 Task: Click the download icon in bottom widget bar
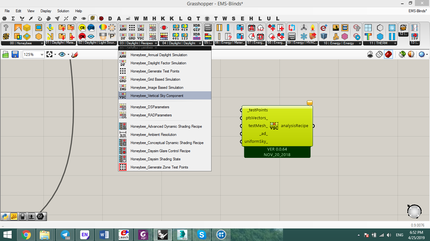click(x=31, y=217)
